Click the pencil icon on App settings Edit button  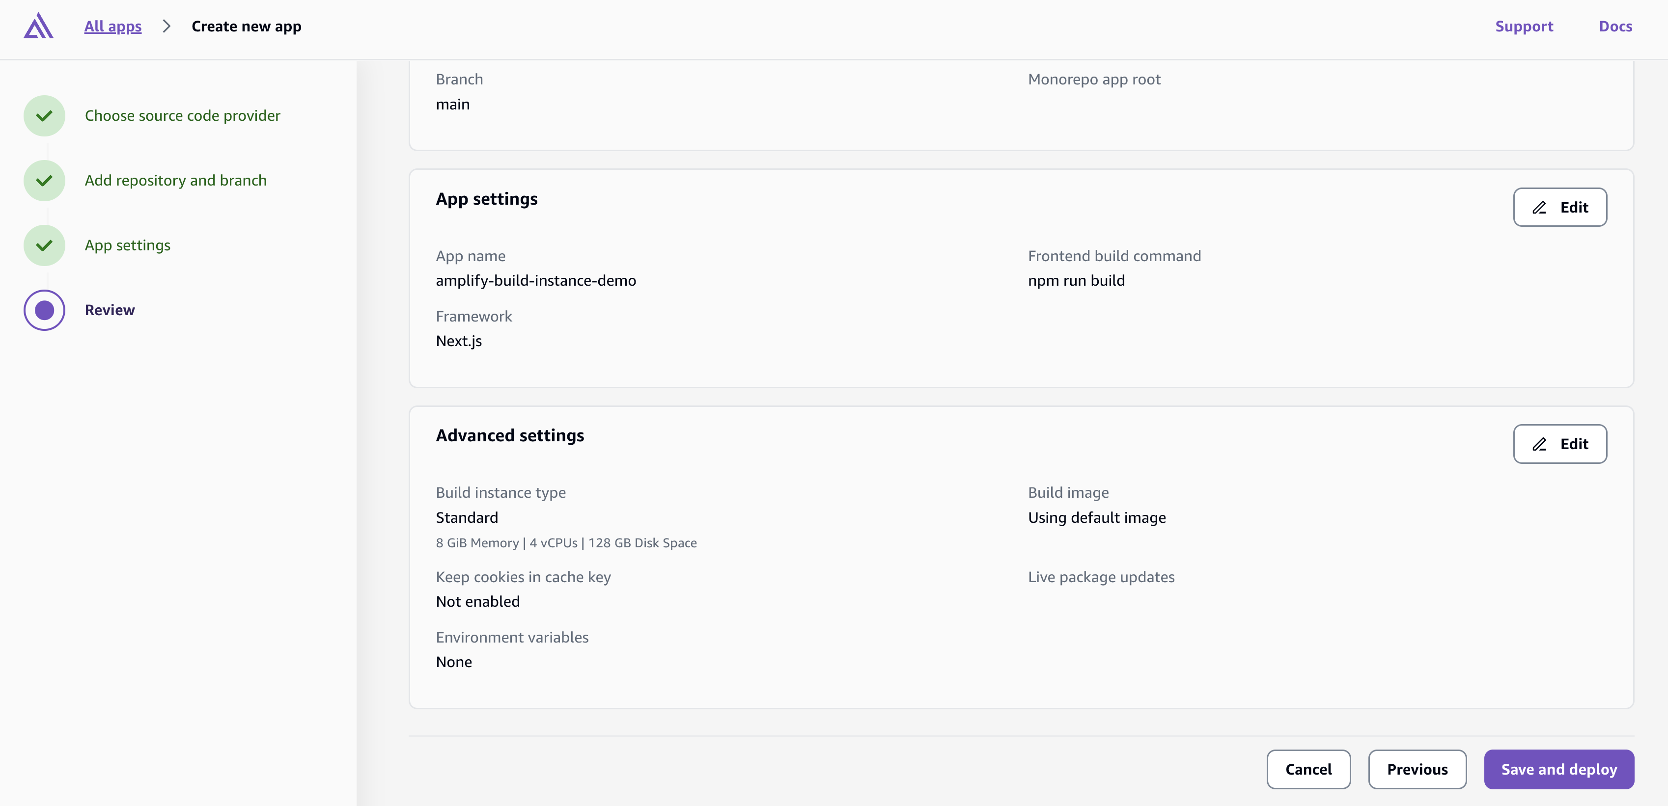(1540, 207)
